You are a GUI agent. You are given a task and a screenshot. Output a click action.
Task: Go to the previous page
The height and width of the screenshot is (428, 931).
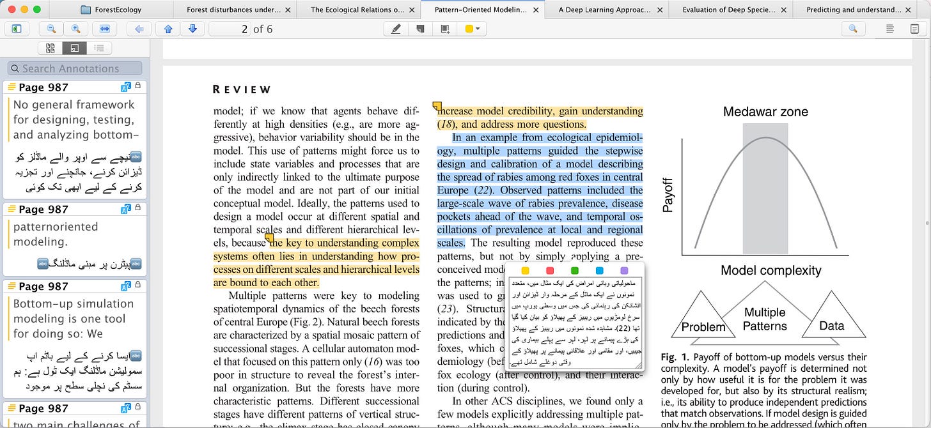click(x=168, y=29)
